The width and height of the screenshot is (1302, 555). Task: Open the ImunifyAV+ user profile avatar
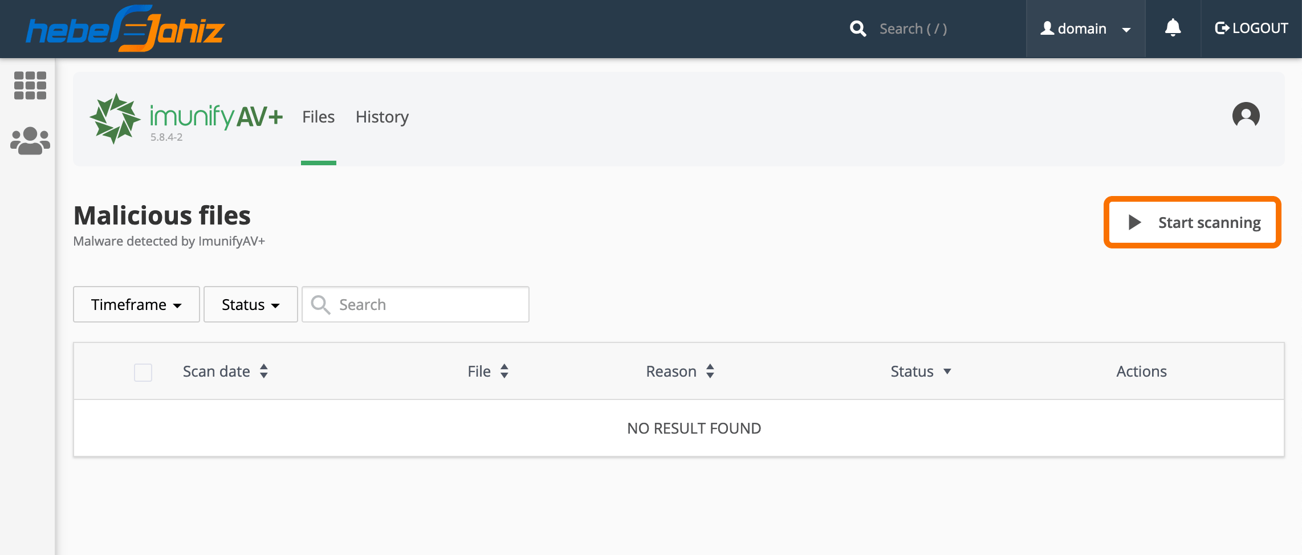coord(1246,116)
